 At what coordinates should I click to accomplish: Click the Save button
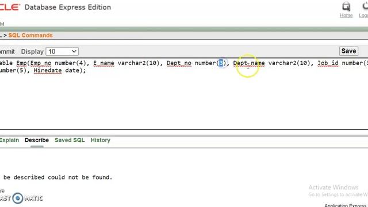(348, 51)
